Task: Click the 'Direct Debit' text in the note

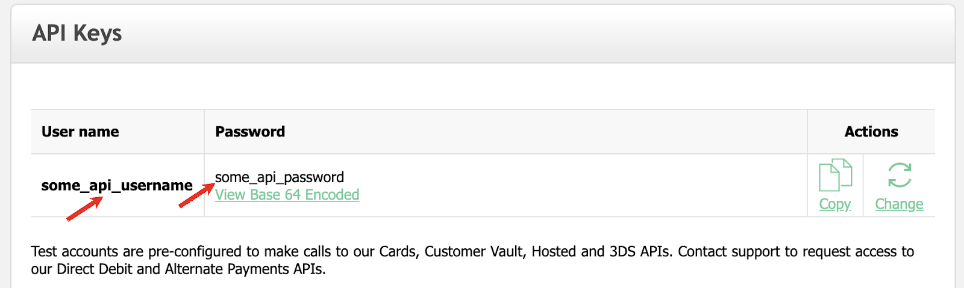Action: (94, 269)
